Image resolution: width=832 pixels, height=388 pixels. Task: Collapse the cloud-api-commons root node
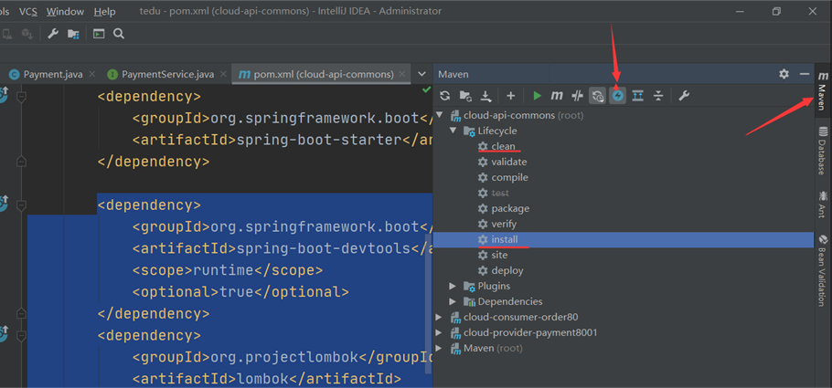[440, 115]
